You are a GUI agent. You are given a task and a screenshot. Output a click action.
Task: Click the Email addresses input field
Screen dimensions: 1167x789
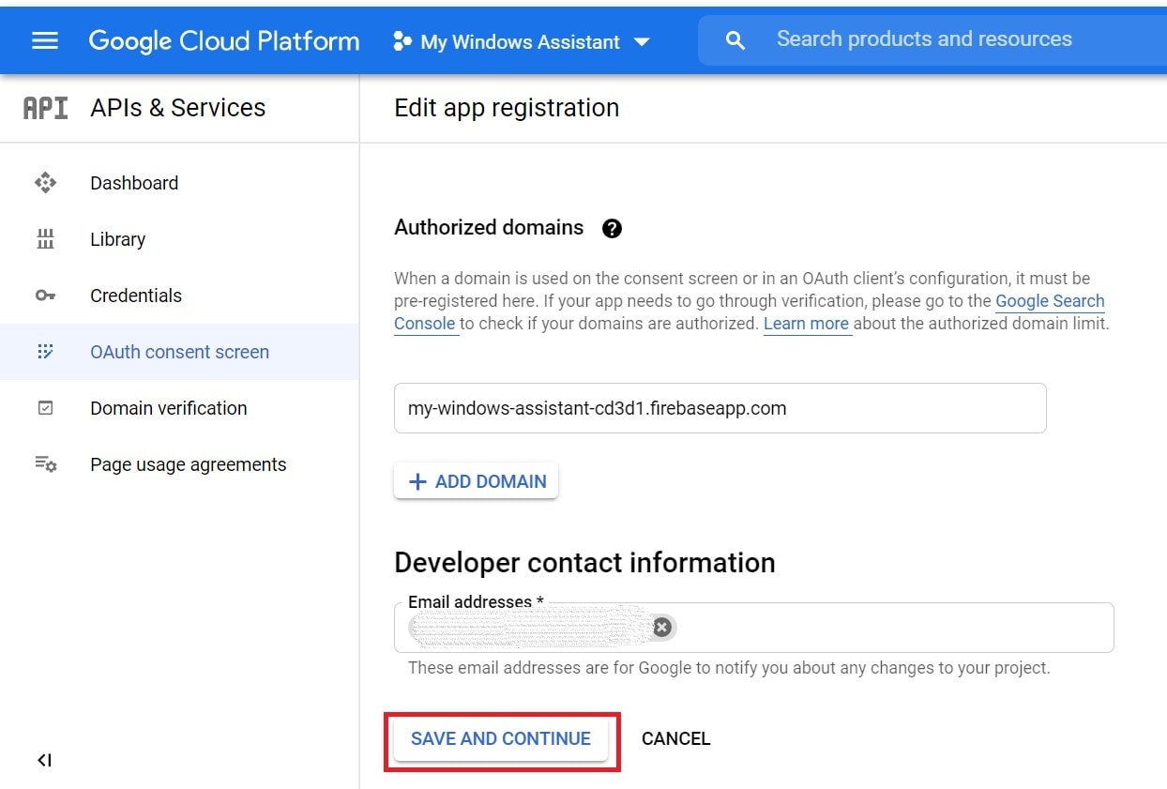[753, 627]
